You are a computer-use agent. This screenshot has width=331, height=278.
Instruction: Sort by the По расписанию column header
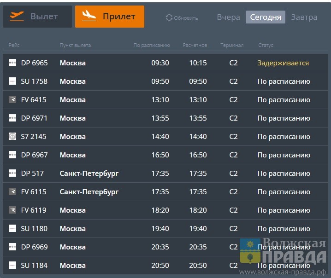click(152, 45)
